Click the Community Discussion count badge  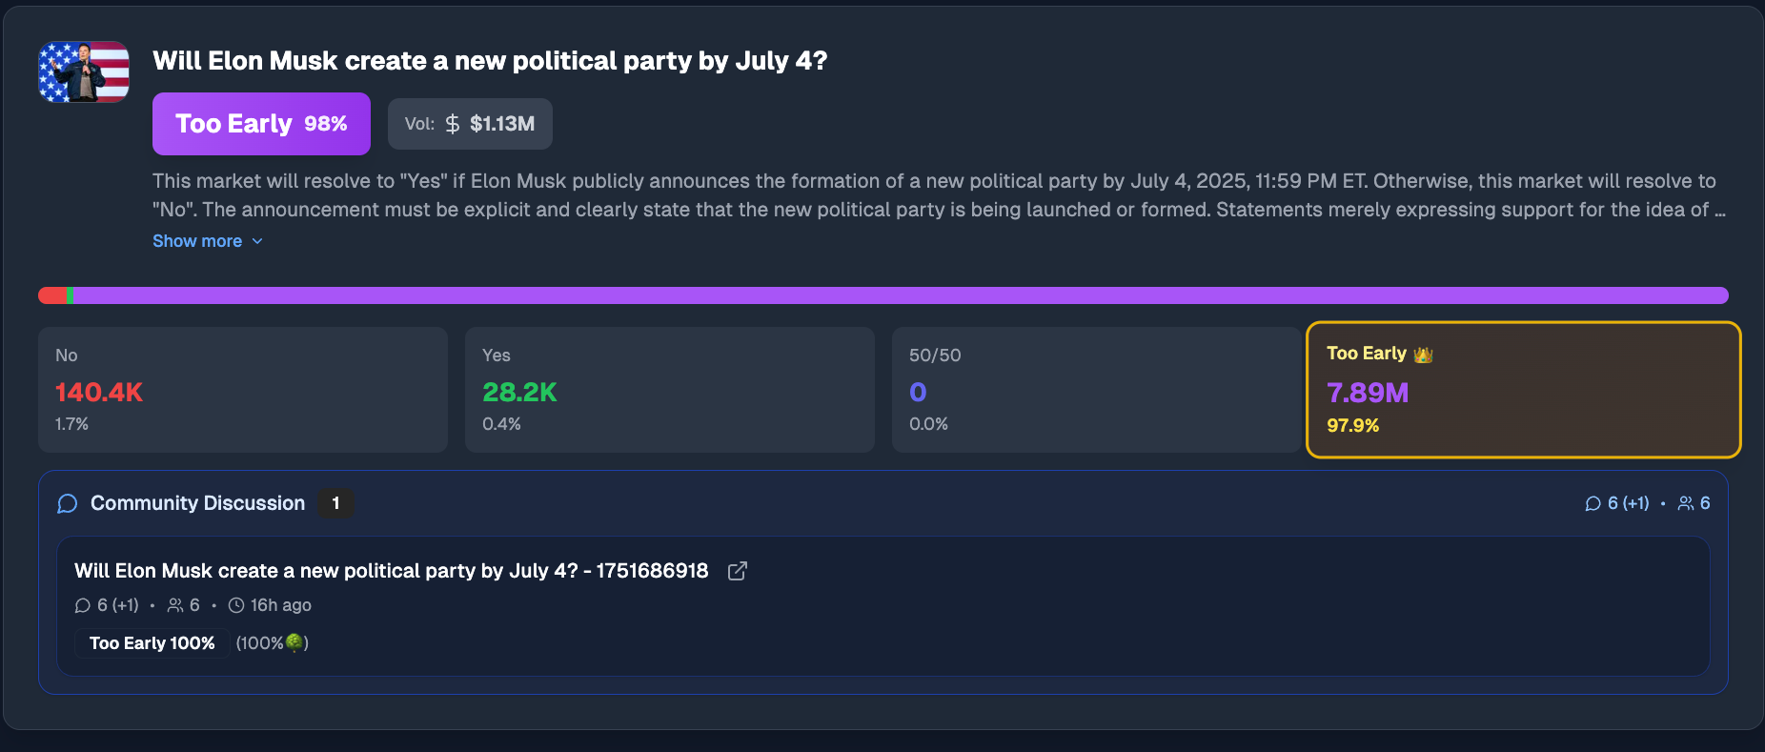coord(335,503)
